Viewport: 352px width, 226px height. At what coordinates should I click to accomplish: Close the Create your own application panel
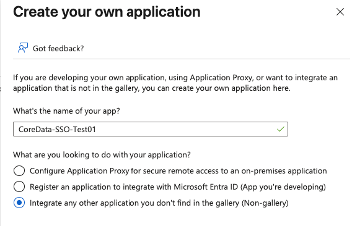(340, 12)
